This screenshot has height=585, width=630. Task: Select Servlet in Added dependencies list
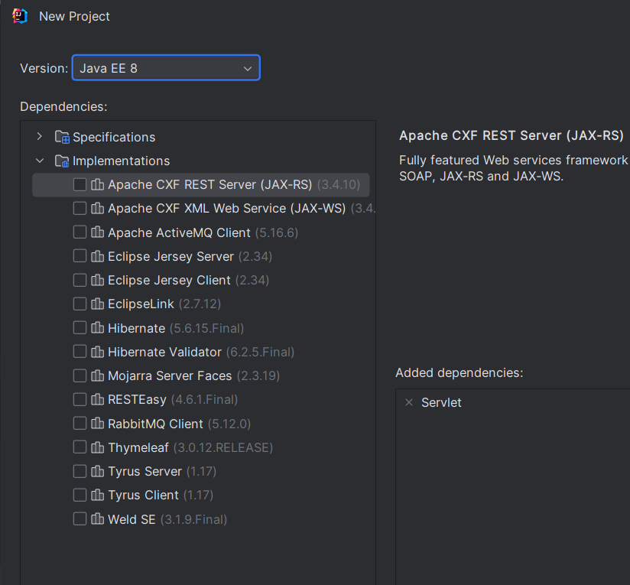(x=441, y=402)
